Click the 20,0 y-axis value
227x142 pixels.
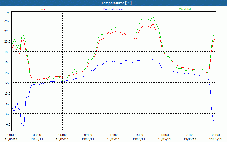pos(7,41)
